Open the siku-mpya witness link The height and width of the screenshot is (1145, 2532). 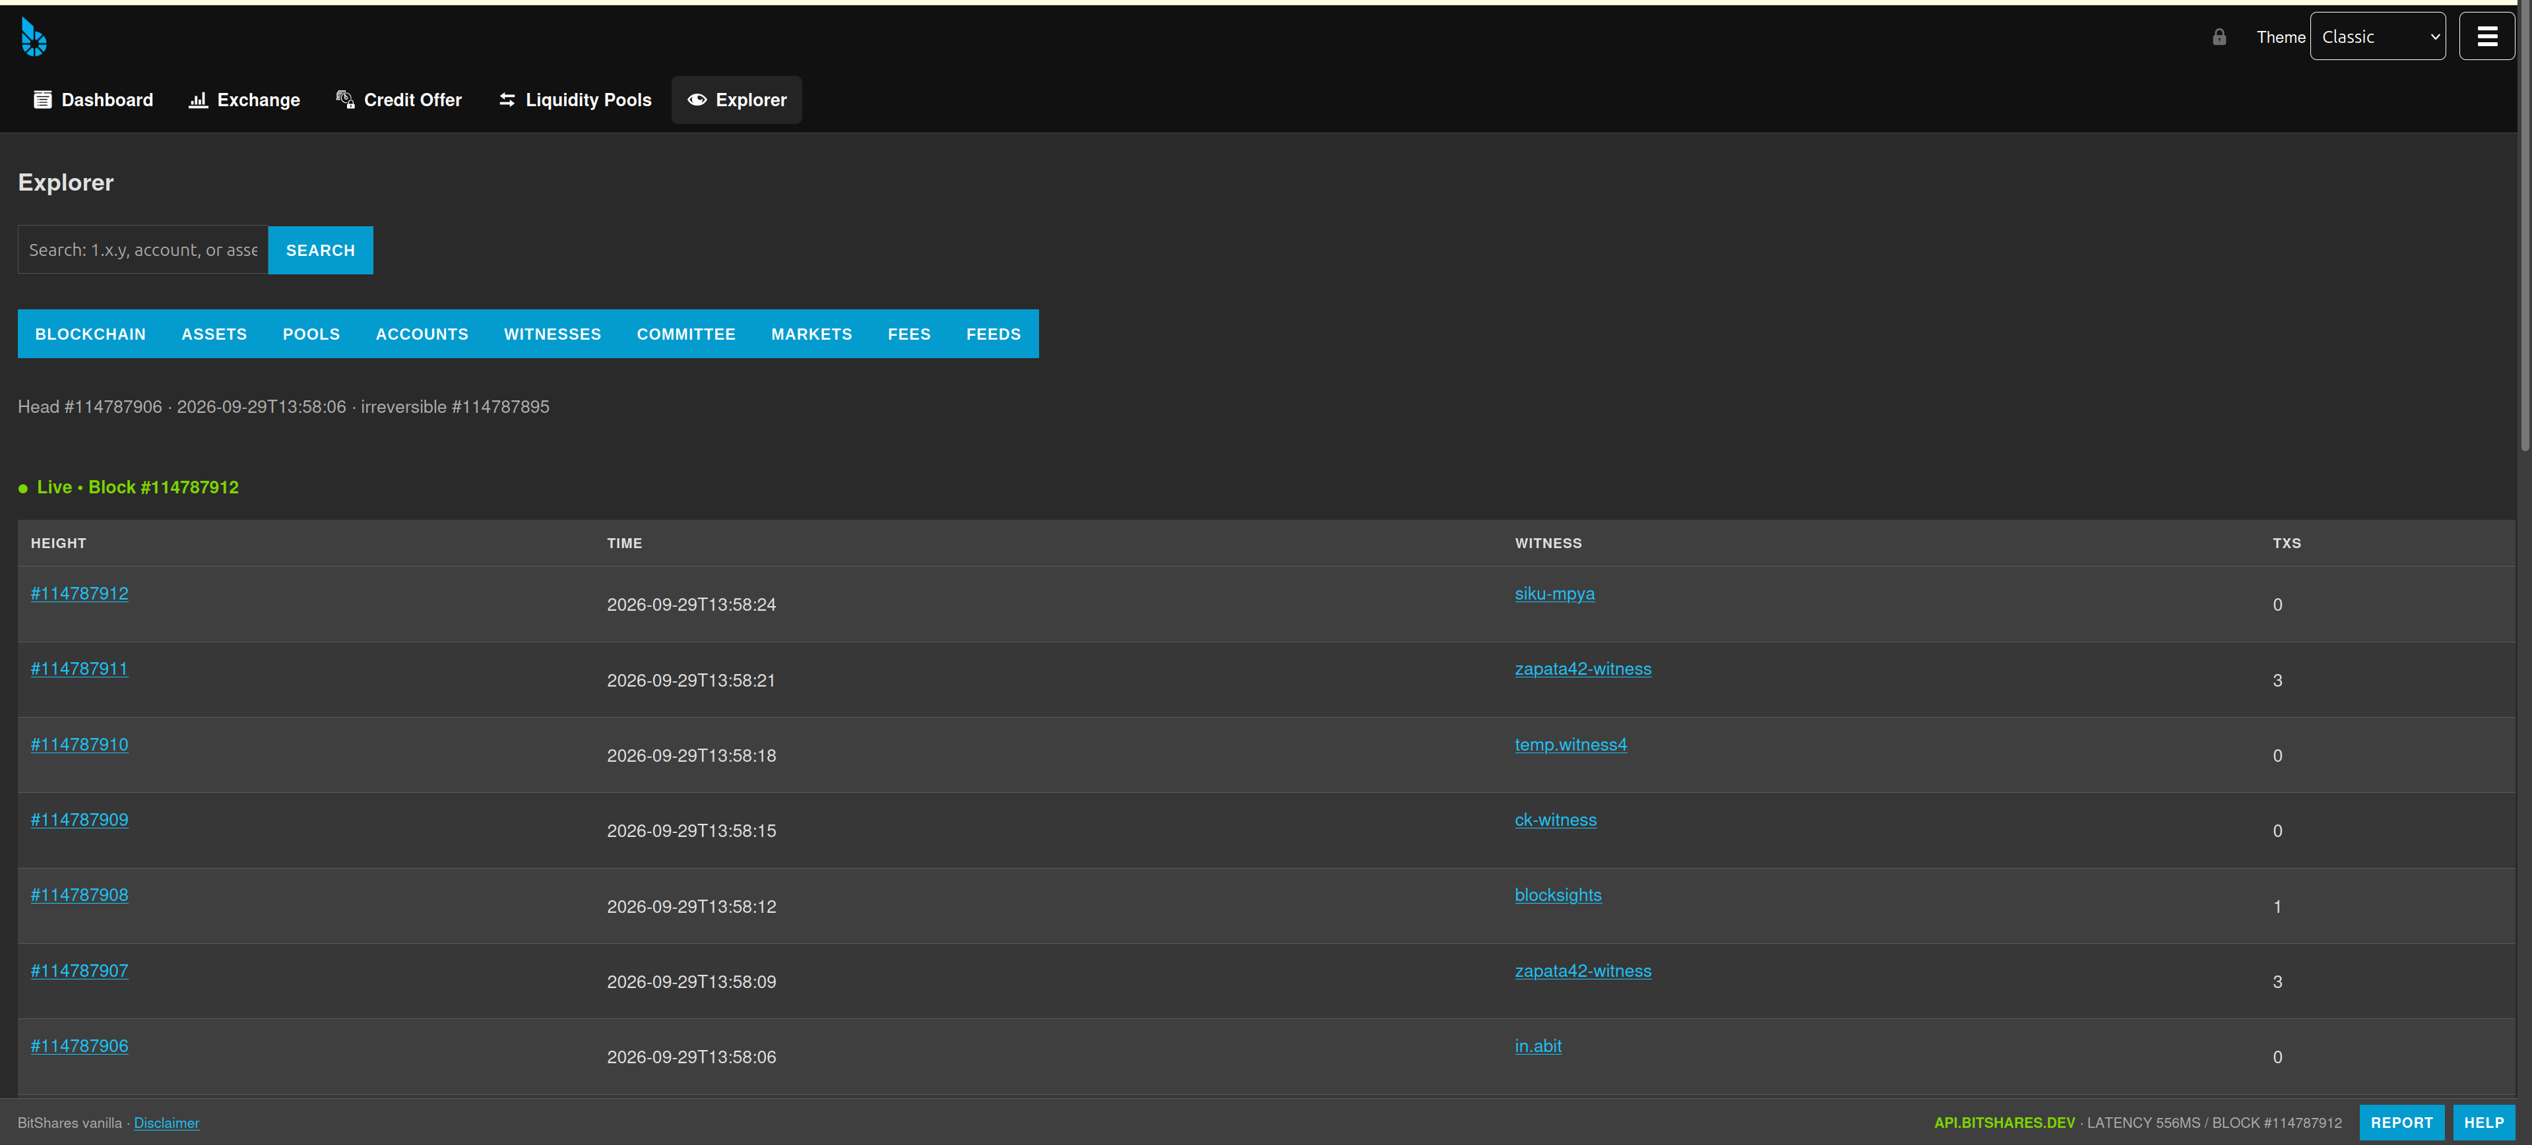[1554, 594]
